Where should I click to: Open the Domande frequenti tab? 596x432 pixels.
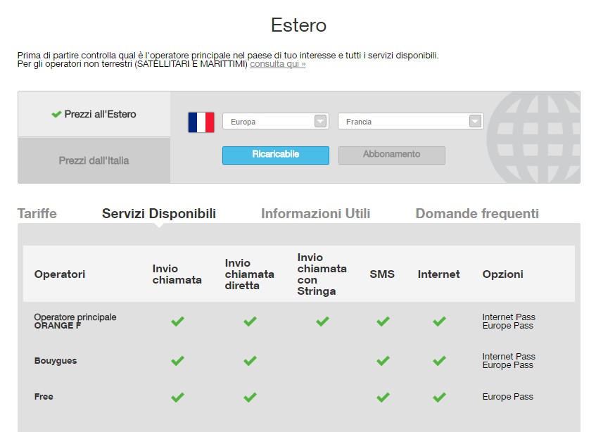(477, 213)
